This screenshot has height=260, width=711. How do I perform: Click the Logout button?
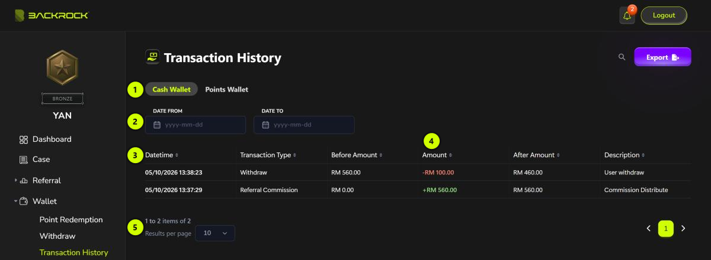point(664,15)
